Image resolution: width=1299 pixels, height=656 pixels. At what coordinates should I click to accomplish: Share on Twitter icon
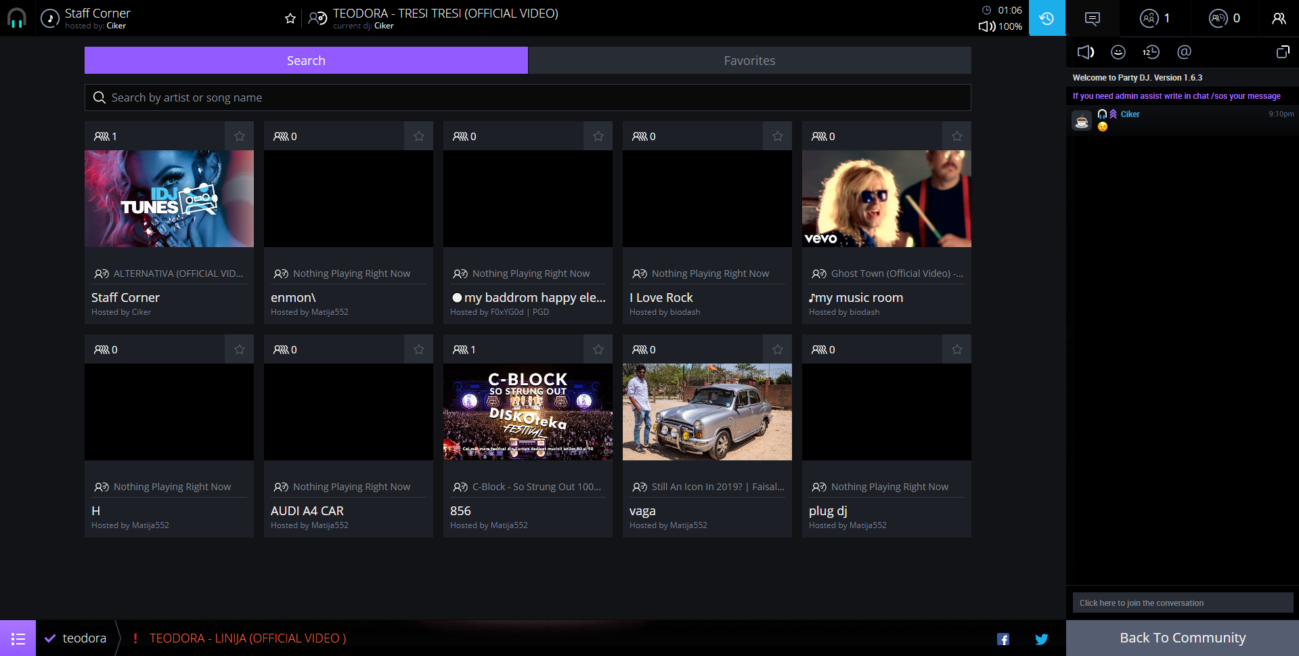(1041, 639)
